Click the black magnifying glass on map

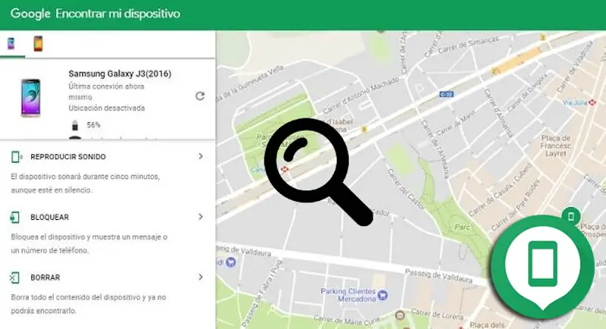coord(317,171)
